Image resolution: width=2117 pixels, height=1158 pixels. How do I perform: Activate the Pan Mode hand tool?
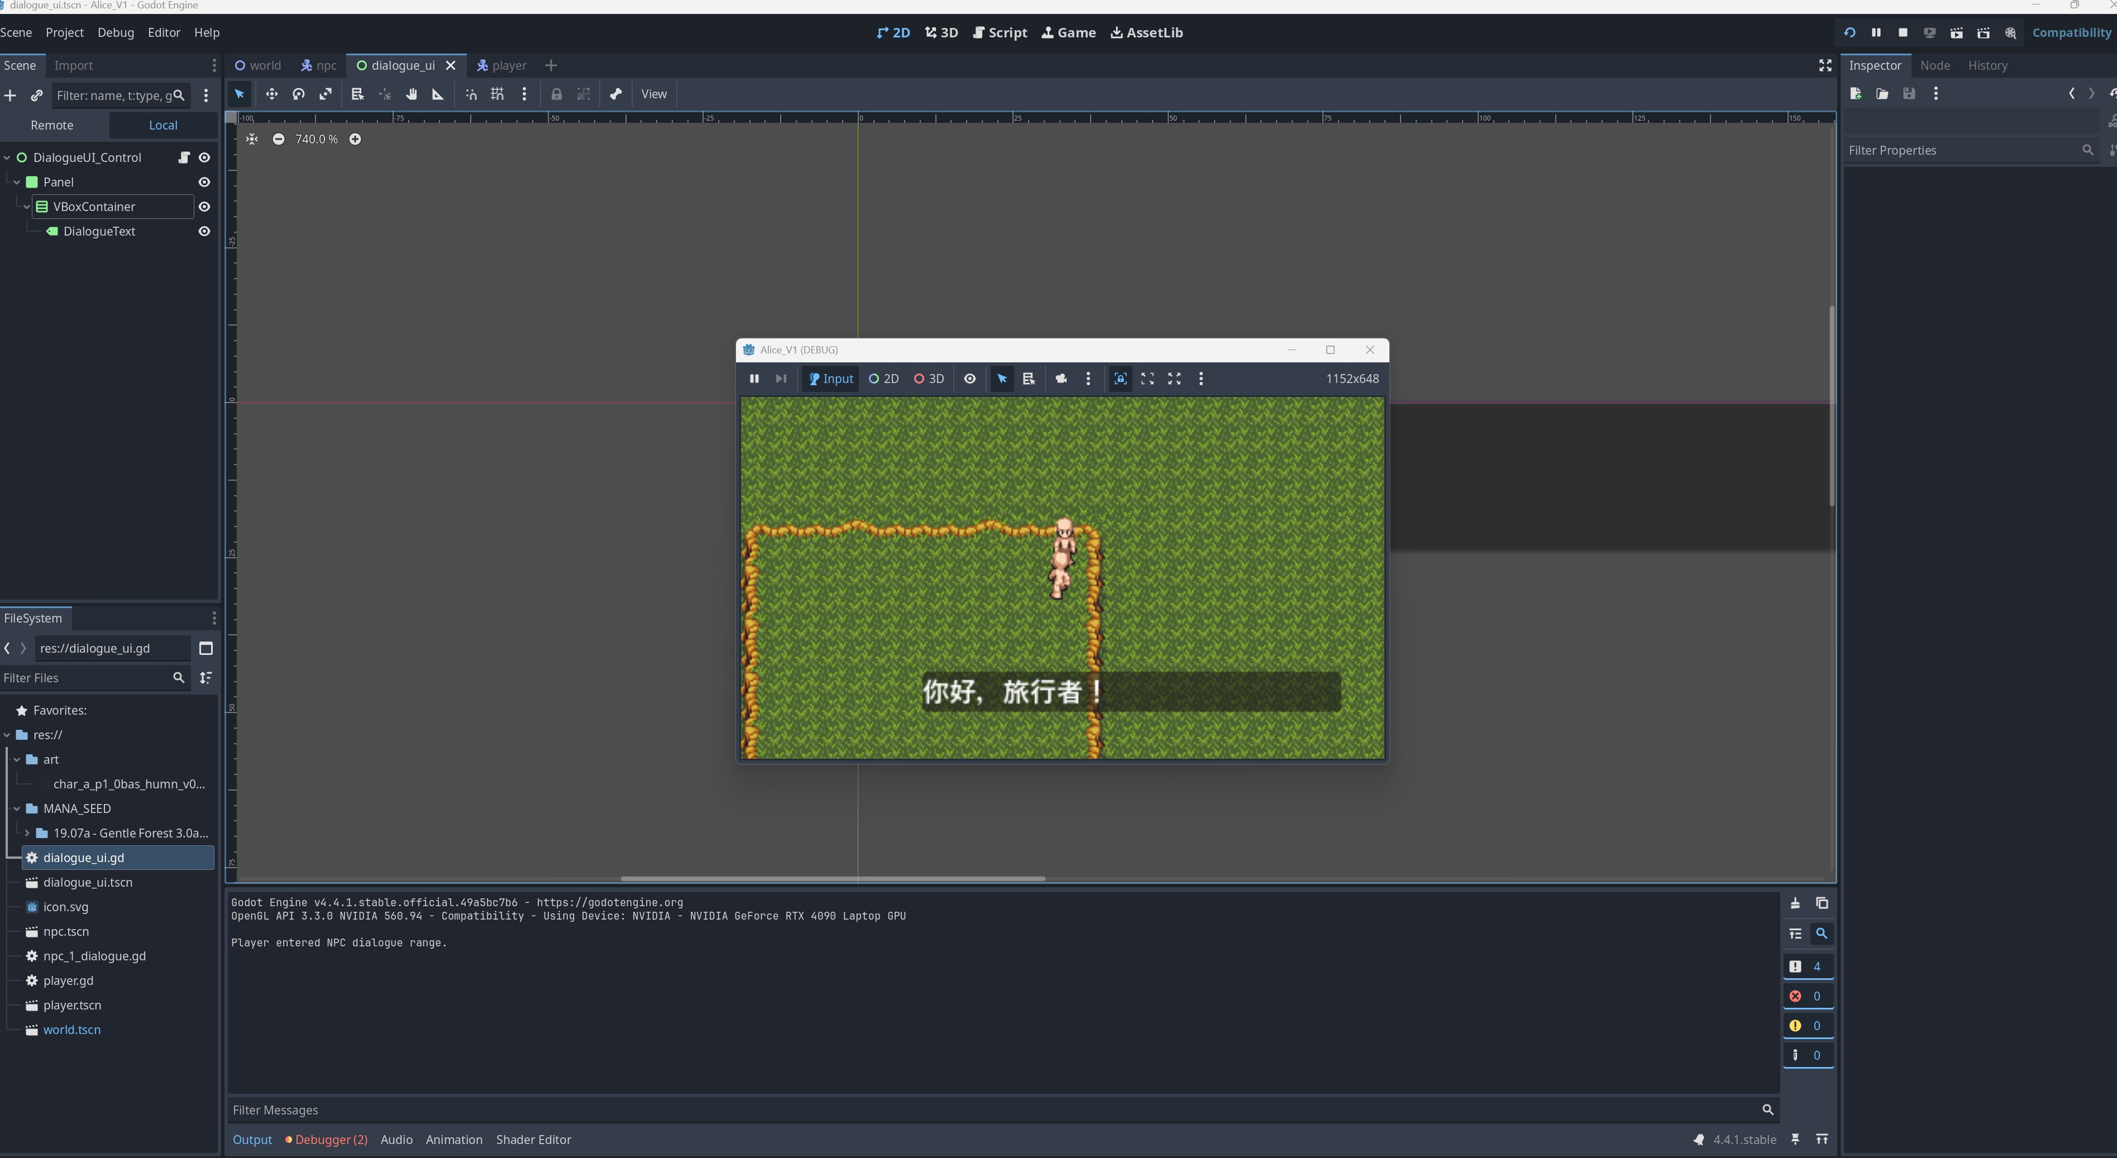[x=411, y=94]
